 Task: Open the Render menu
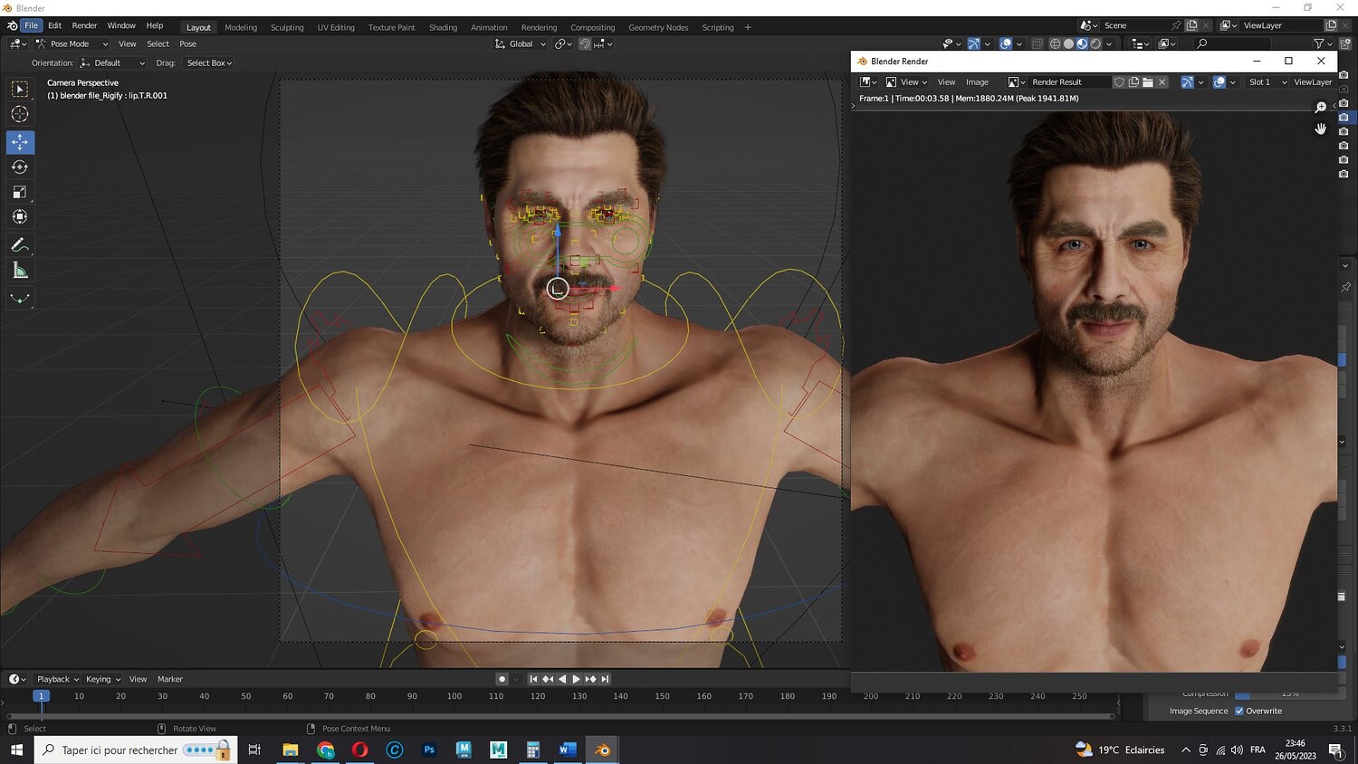click(84, 26)
